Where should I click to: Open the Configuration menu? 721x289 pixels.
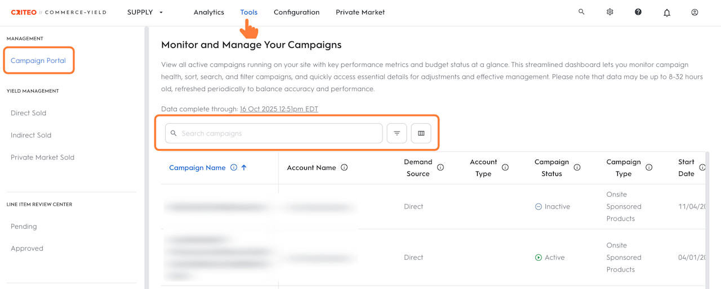(x=296, y=12)
